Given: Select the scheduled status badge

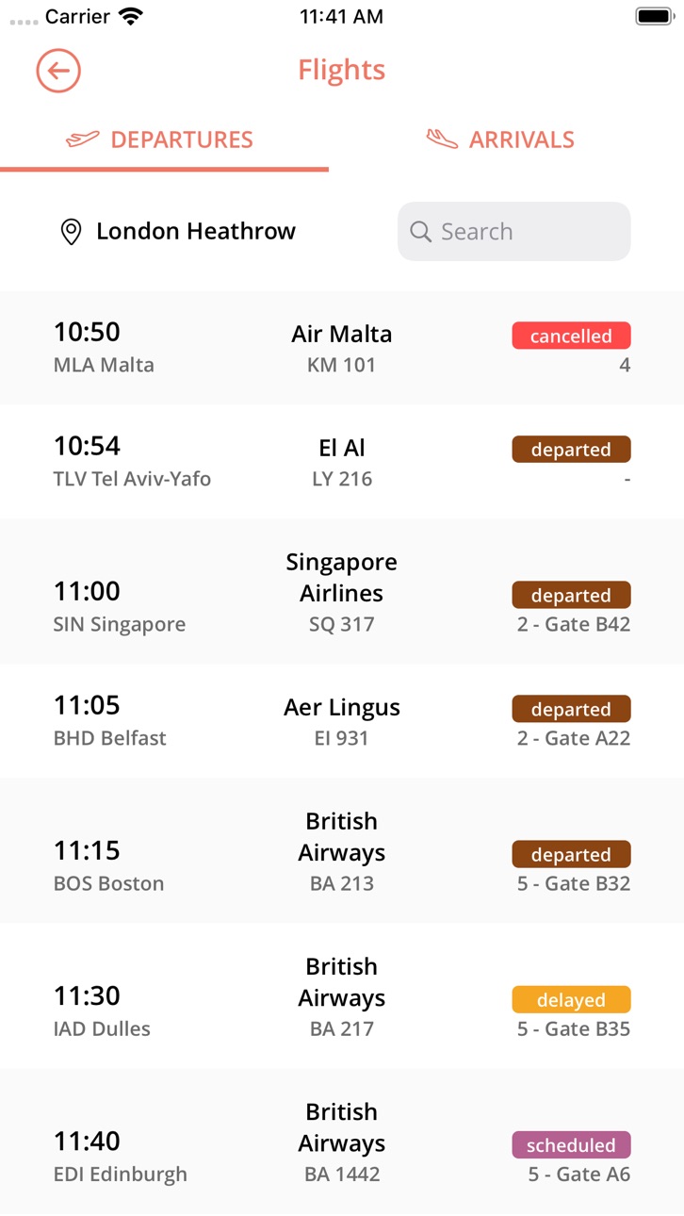Looking at the screenshot, I should coord(571,1145).
